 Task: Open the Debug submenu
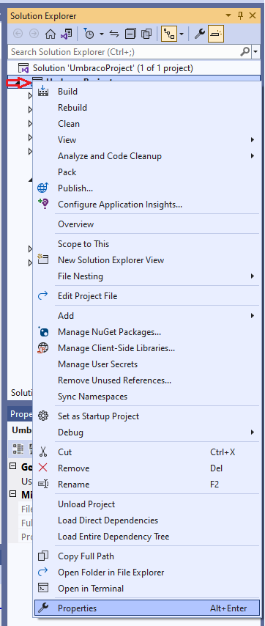[x=146, y=432]
